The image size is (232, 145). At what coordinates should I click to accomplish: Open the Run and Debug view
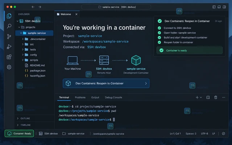click(x=9, y=47)
